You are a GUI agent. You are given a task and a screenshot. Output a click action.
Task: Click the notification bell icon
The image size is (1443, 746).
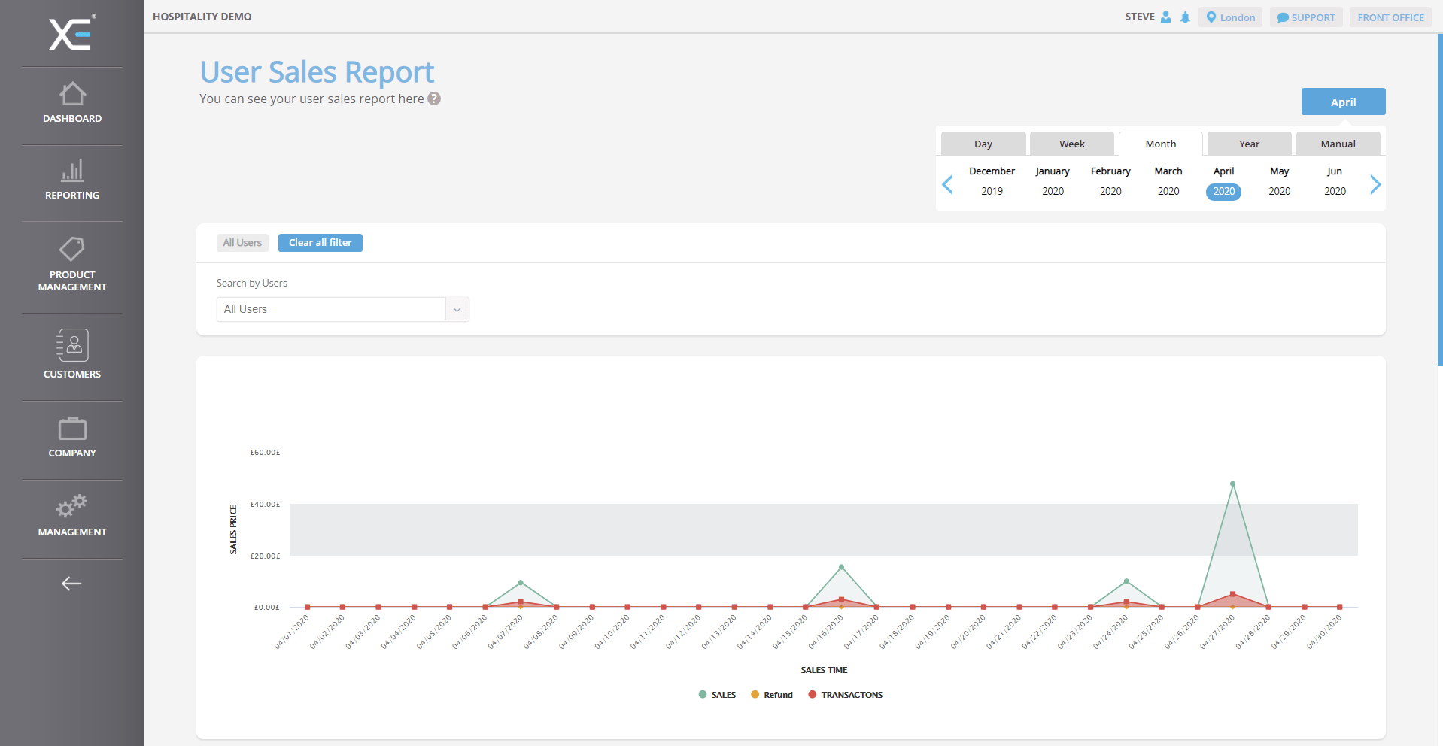[1185, 17]
